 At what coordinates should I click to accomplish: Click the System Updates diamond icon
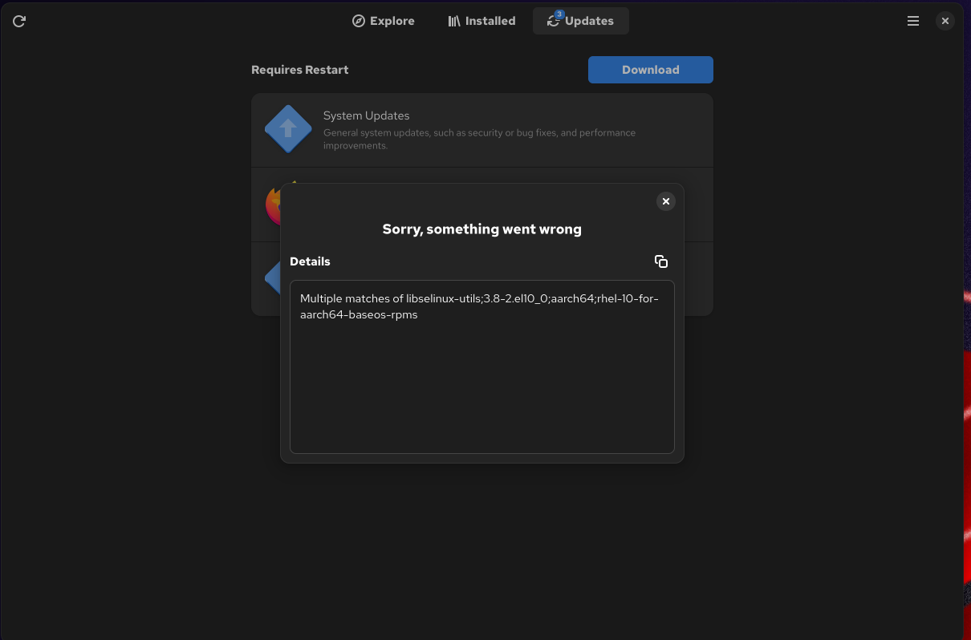[288, 129]
